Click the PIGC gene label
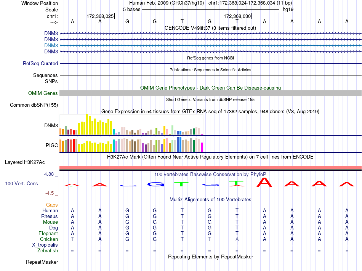 pyautogui.click(x=52, y=146)
